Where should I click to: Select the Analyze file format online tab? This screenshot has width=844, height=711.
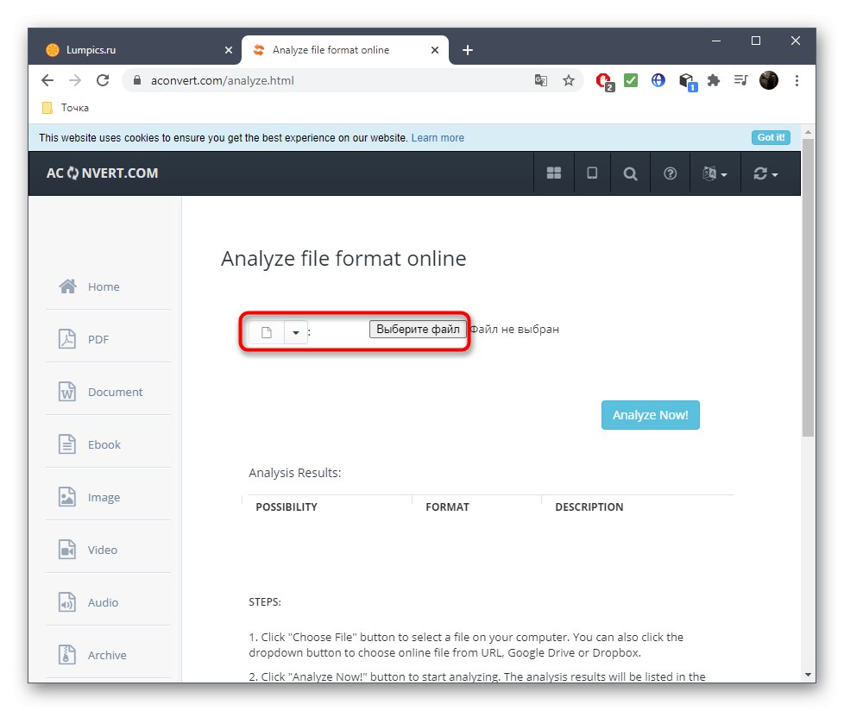click(344, 50)
